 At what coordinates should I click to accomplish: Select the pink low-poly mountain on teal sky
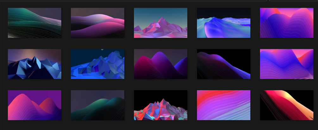pyautogui.click(x=161, y=23)
